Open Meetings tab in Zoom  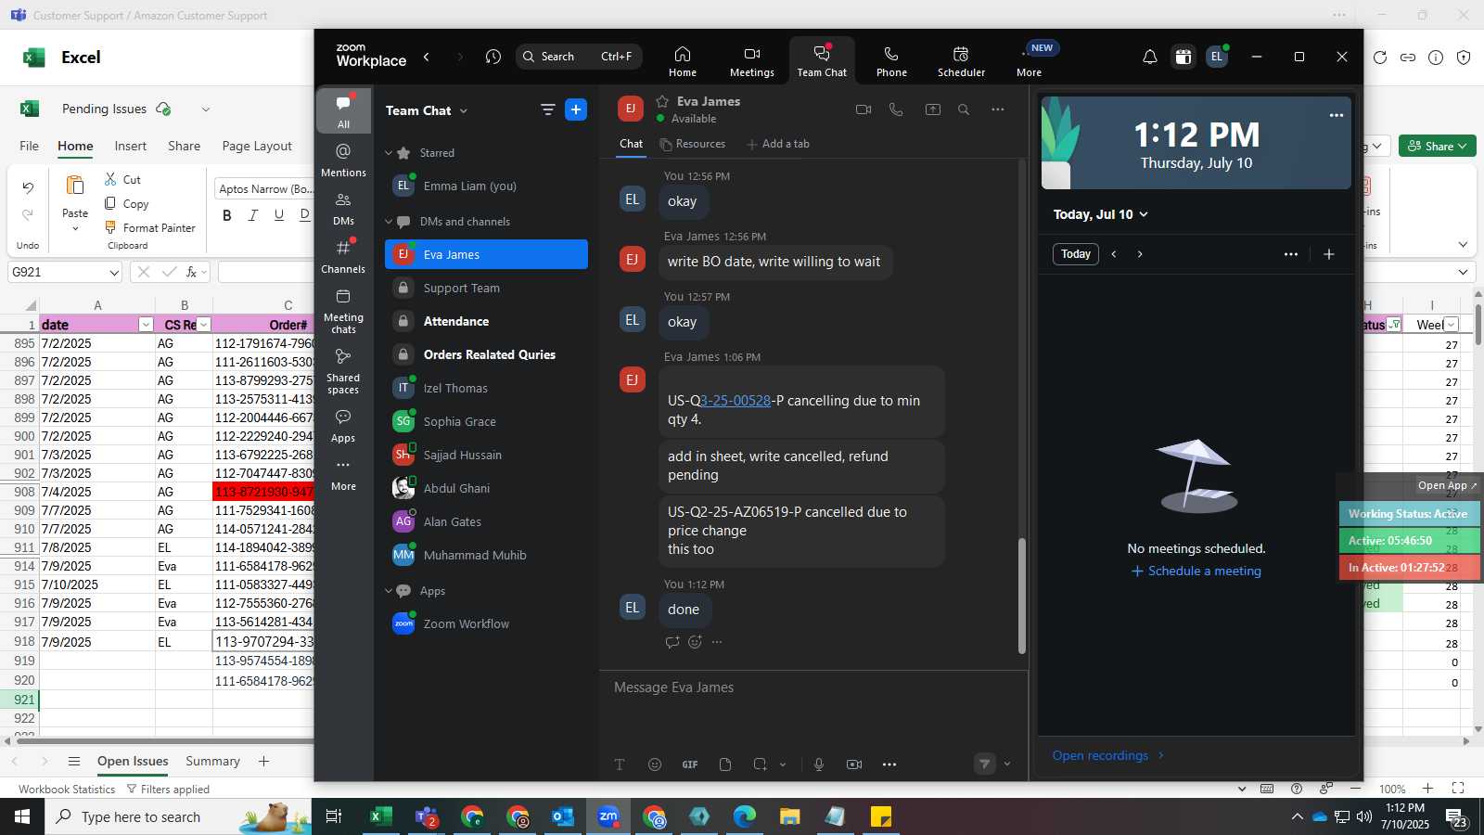[752, 61]
